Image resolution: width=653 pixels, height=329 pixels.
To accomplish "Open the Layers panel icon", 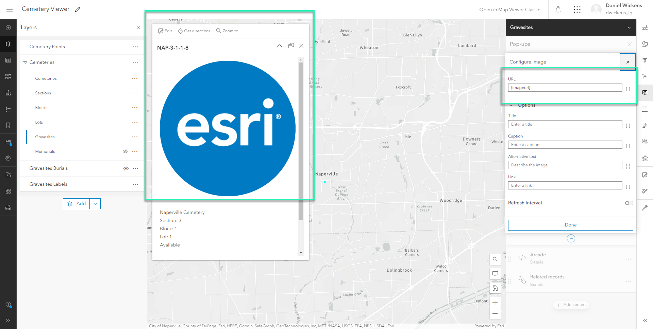I will 8,44.
